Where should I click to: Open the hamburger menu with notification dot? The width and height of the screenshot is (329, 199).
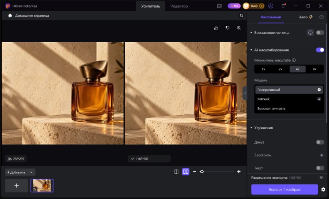[x=283, y=6]
